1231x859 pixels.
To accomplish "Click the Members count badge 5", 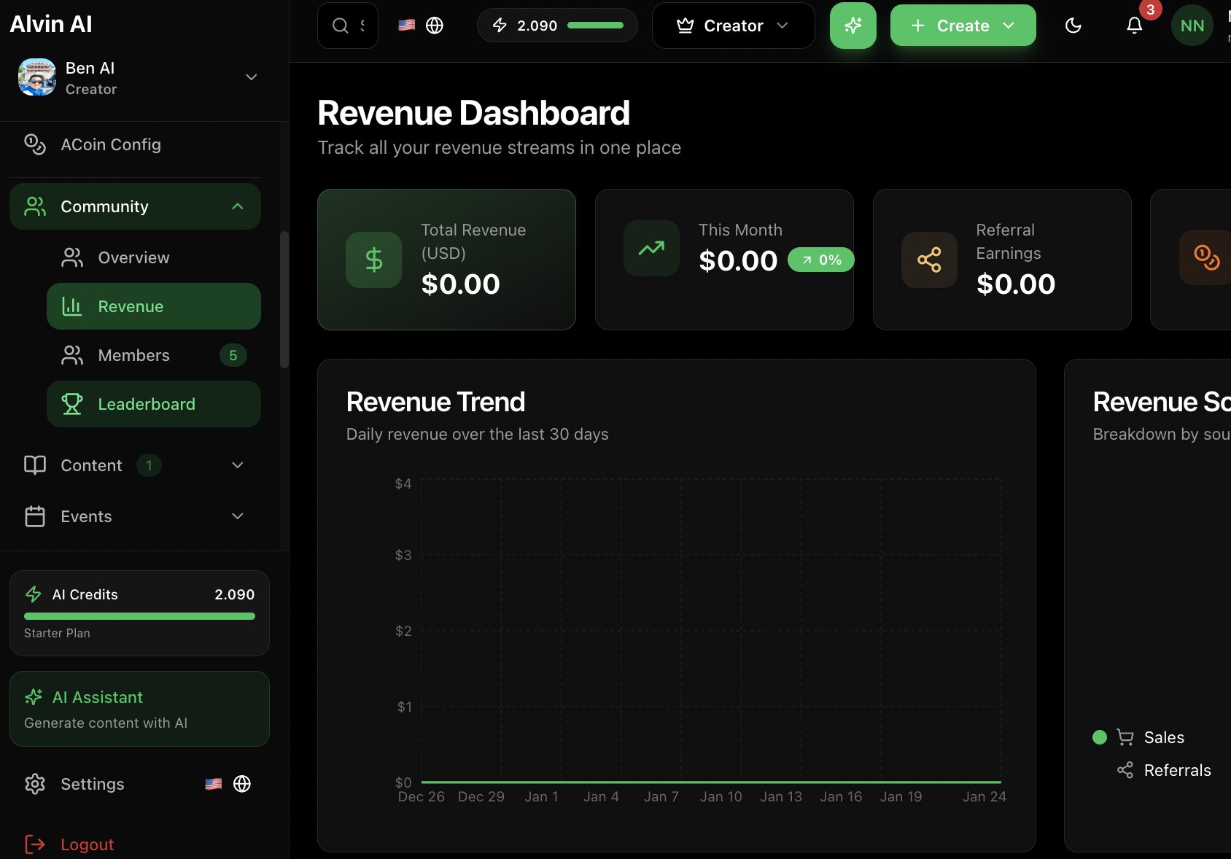I will 233,355.
